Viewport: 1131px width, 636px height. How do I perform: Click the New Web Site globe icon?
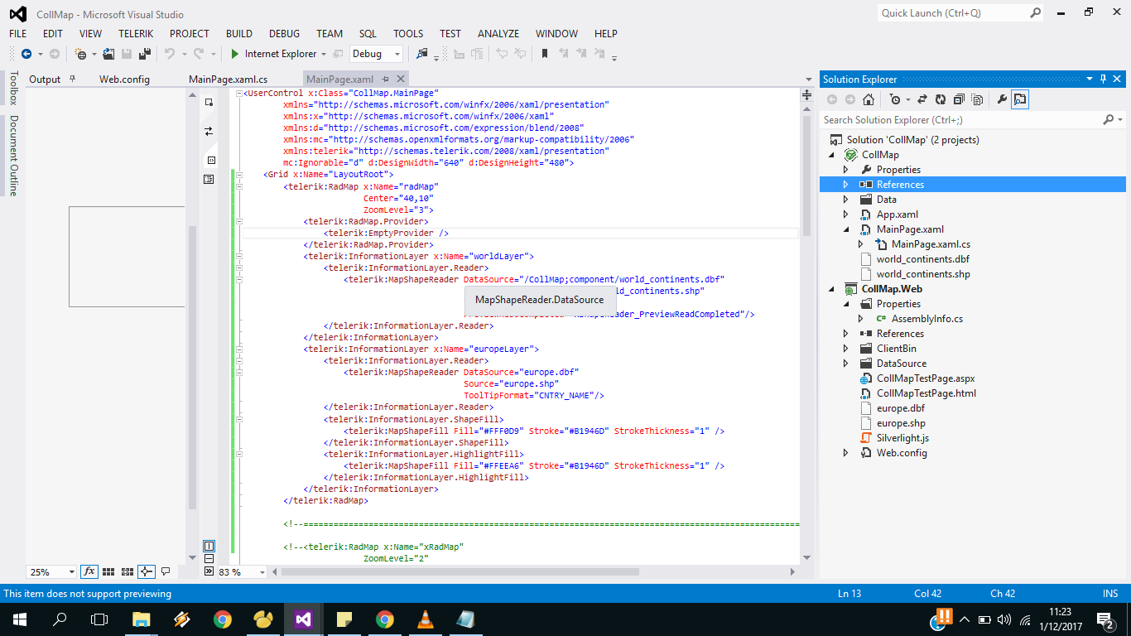[x=80, y=54]
